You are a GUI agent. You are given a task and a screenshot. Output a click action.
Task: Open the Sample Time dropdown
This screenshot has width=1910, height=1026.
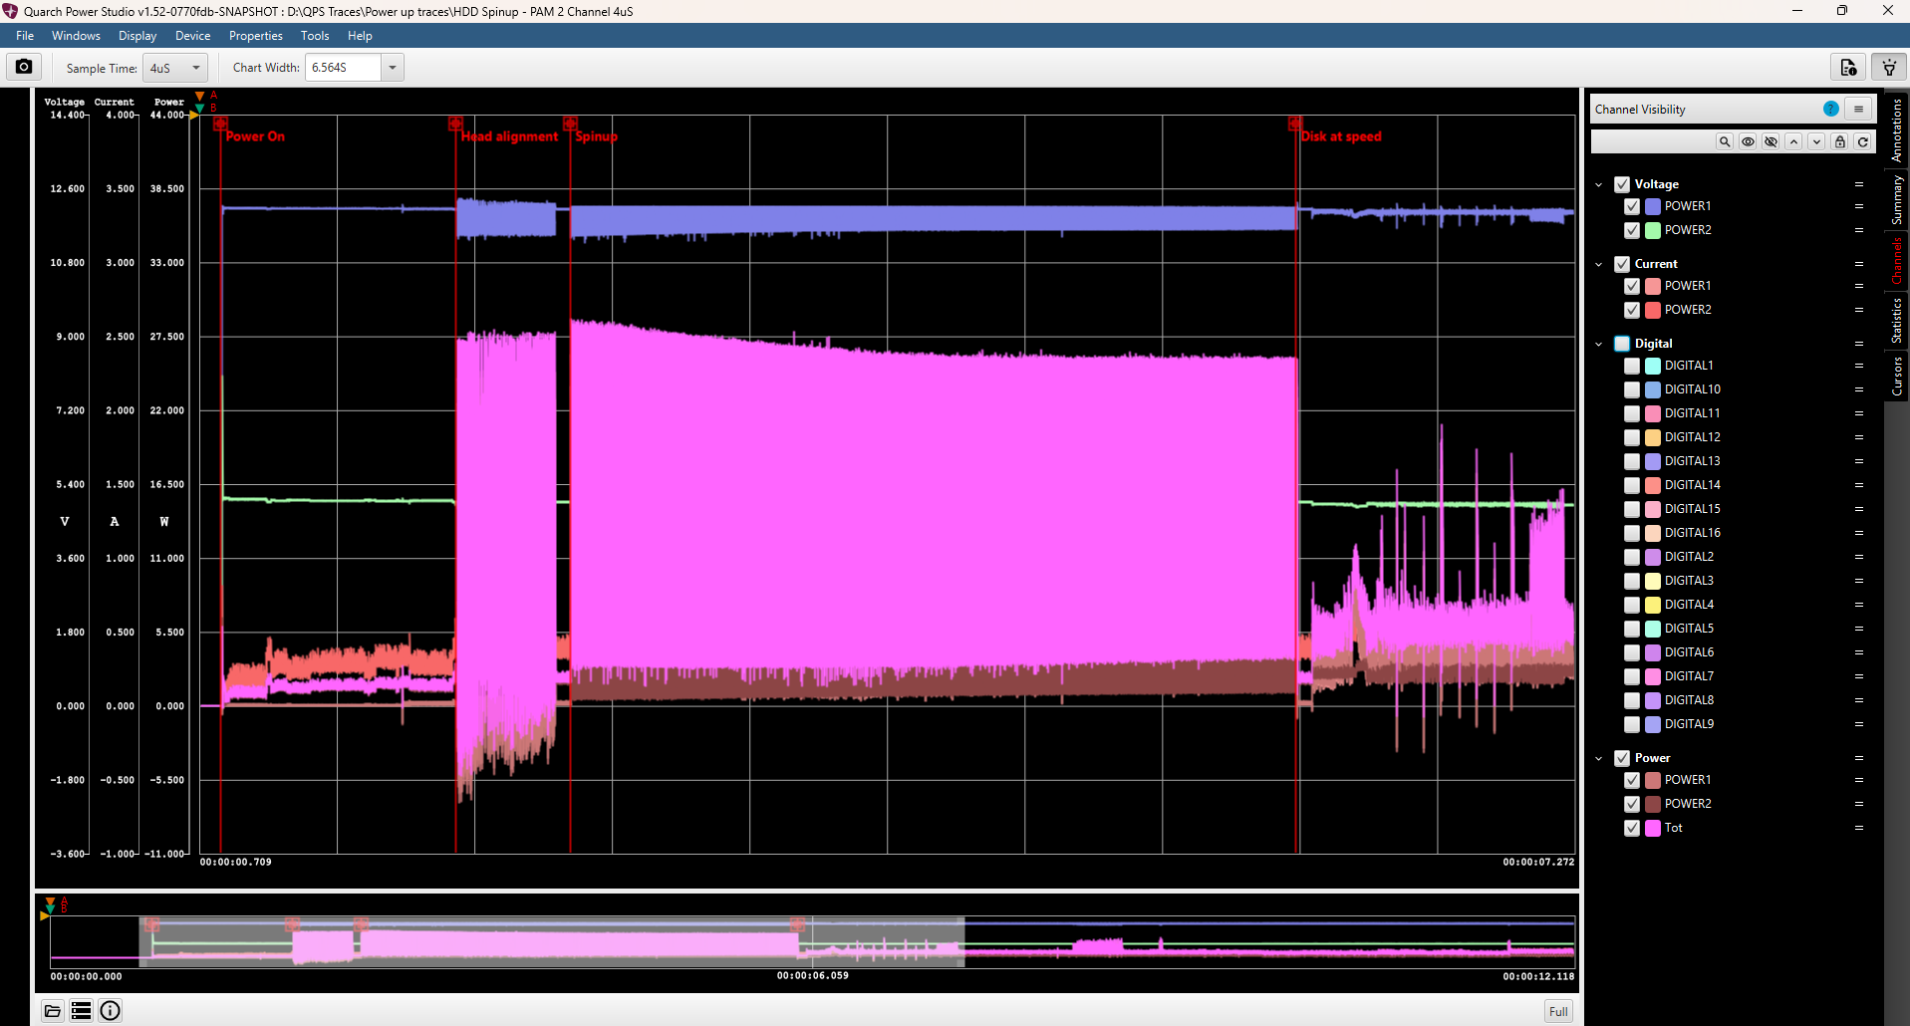[x=174, y=68]
